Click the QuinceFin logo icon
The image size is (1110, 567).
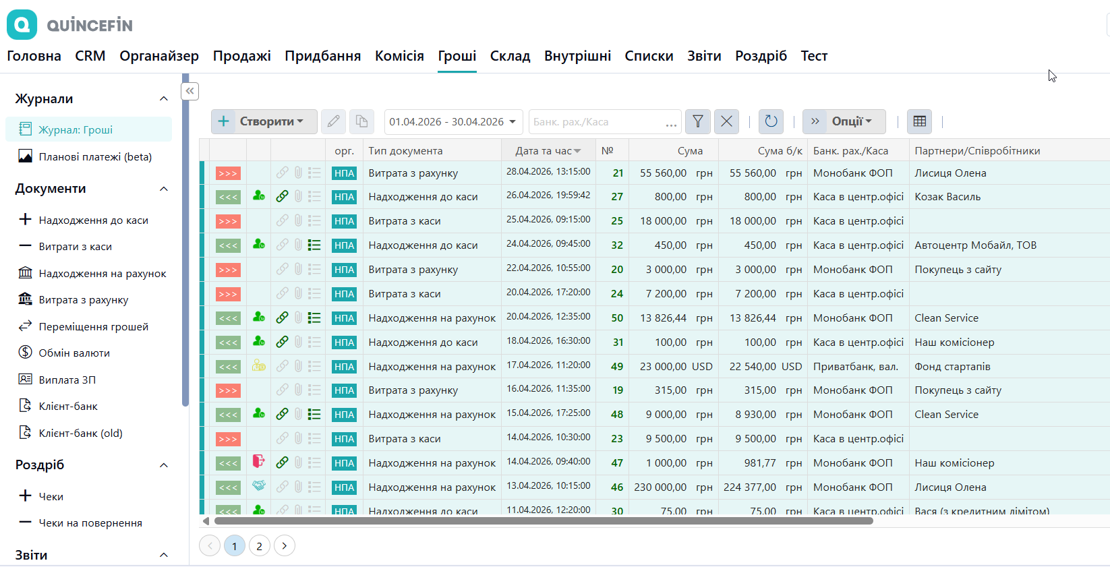(x=22, y=25)
